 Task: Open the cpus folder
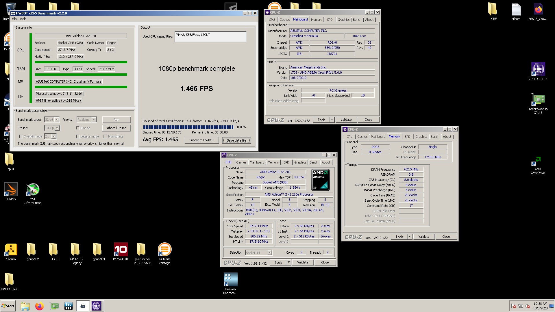[11, 161]
